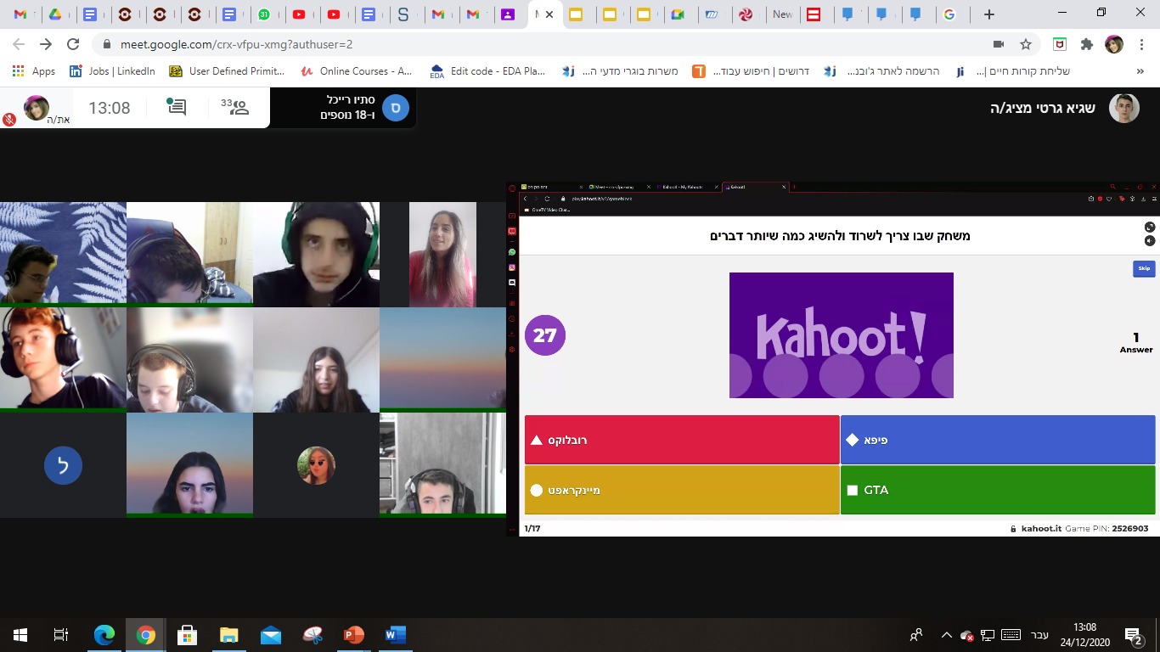Click your own self-view avatar in Meet
Viewport: 1160px width, 652px height.
[36, 108]
